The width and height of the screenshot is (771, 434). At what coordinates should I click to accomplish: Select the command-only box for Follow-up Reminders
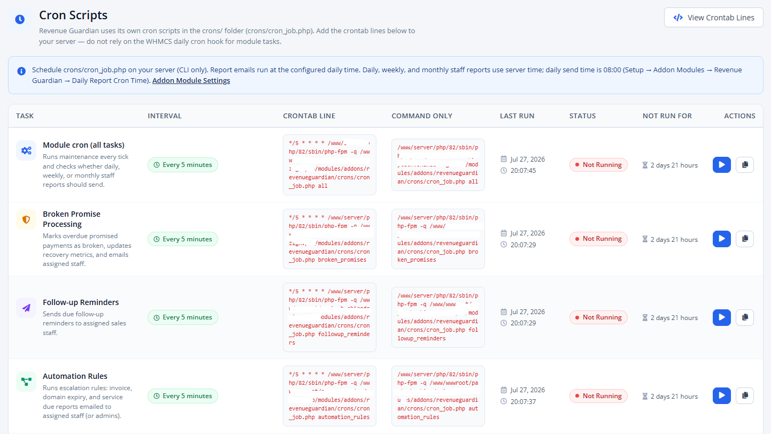438,317
